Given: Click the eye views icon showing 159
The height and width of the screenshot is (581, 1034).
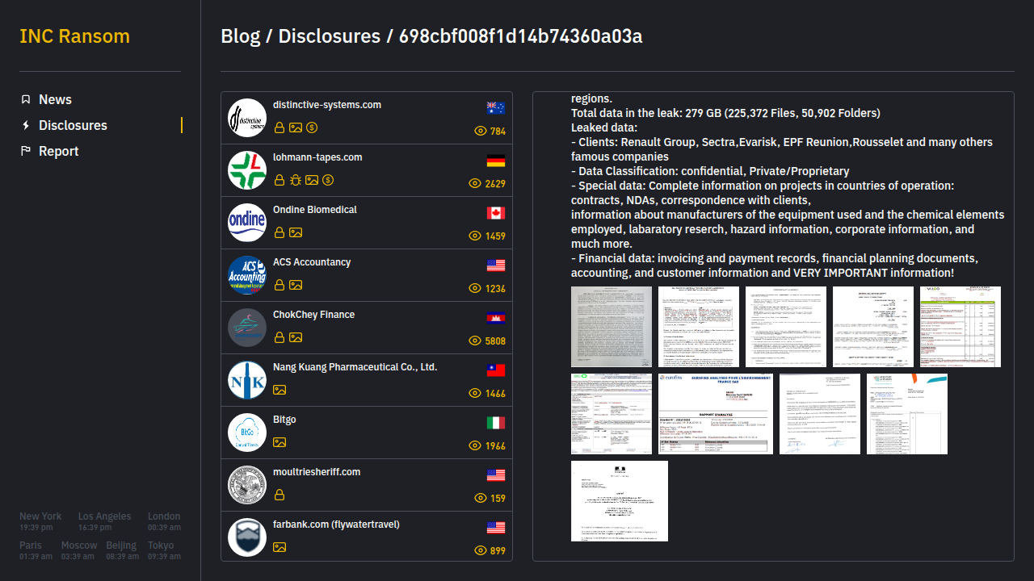Looking at the screenshot, I should tap(480, 498).
